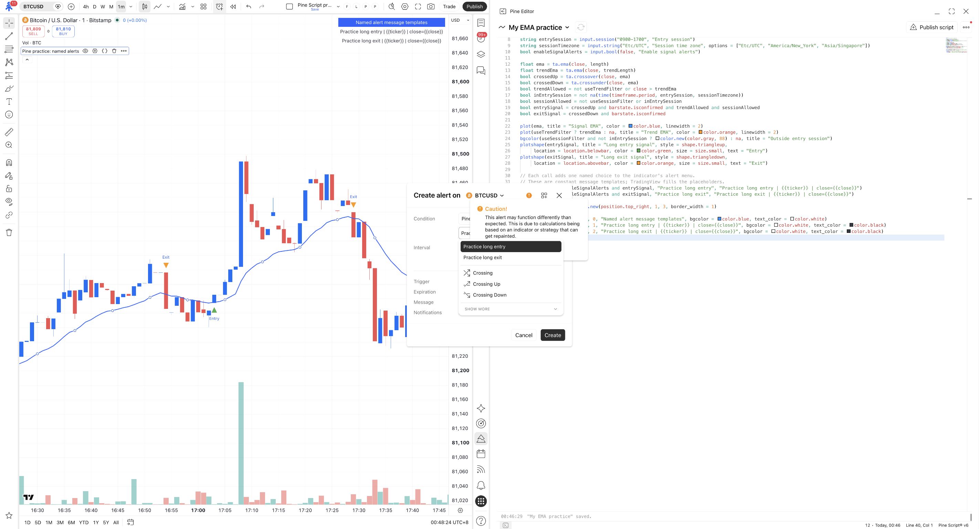
Task: Remove drawings with trash icon in left toolbar
Action: [x=9, y=233]
